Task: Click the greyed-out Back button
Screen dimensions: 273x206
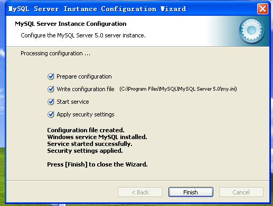Action: [x=140, y=192]
